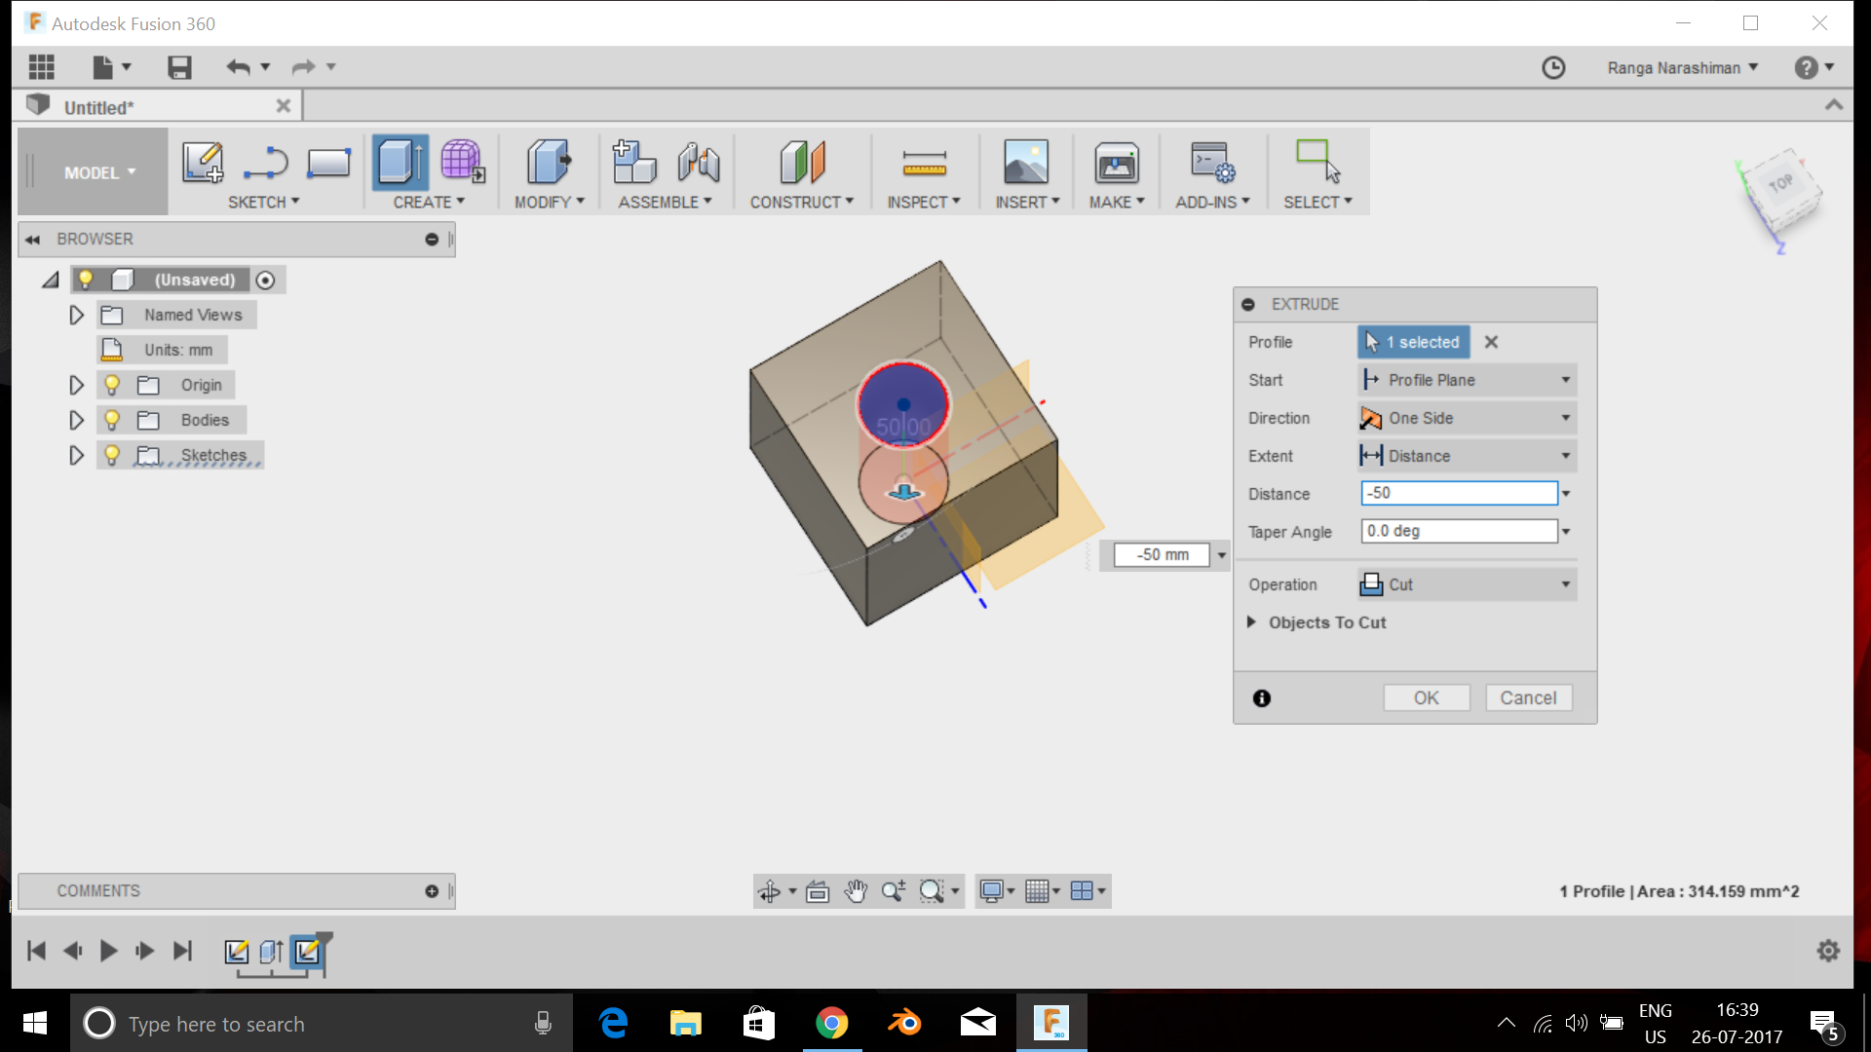Expand the Origin folder in browser
Screen dimensions: 1871x1052
(x=74, y=384)
